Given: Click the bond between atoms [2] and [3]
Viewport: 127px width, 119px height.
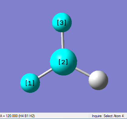Looking at the screenshot, I should click(63, 40).
